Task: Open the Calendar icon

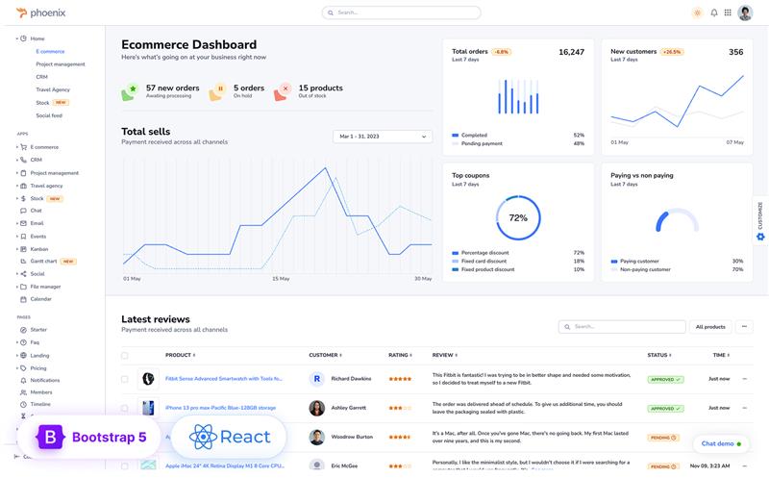Action: click(23, 299)
